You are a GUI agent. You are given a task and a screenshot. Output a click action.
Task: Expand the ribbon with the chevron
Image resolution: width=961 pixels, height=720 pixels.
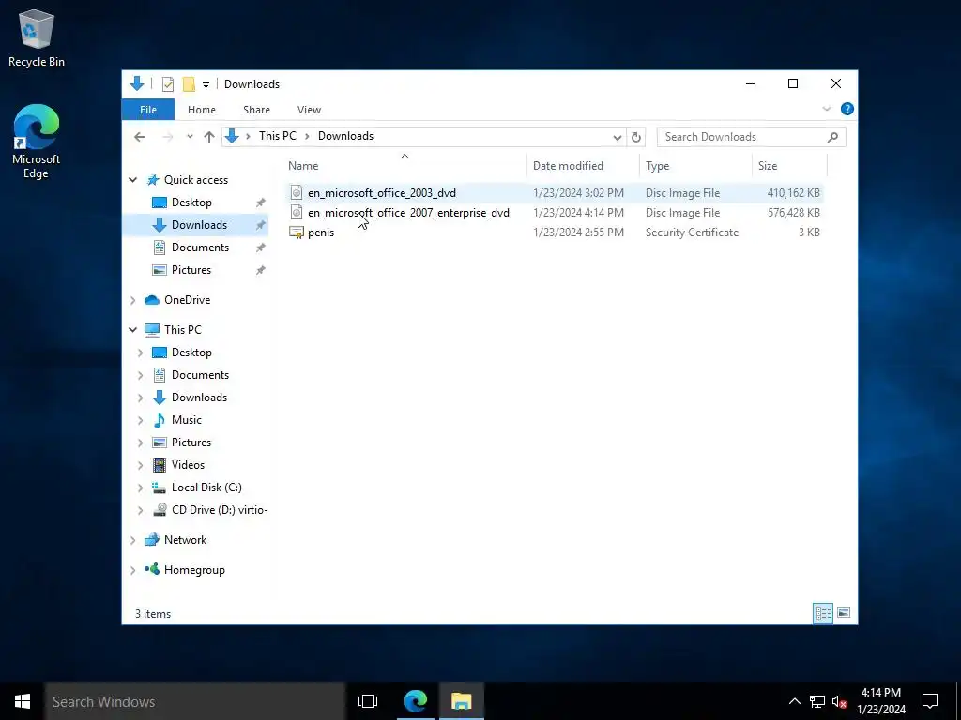click(826, 109)
